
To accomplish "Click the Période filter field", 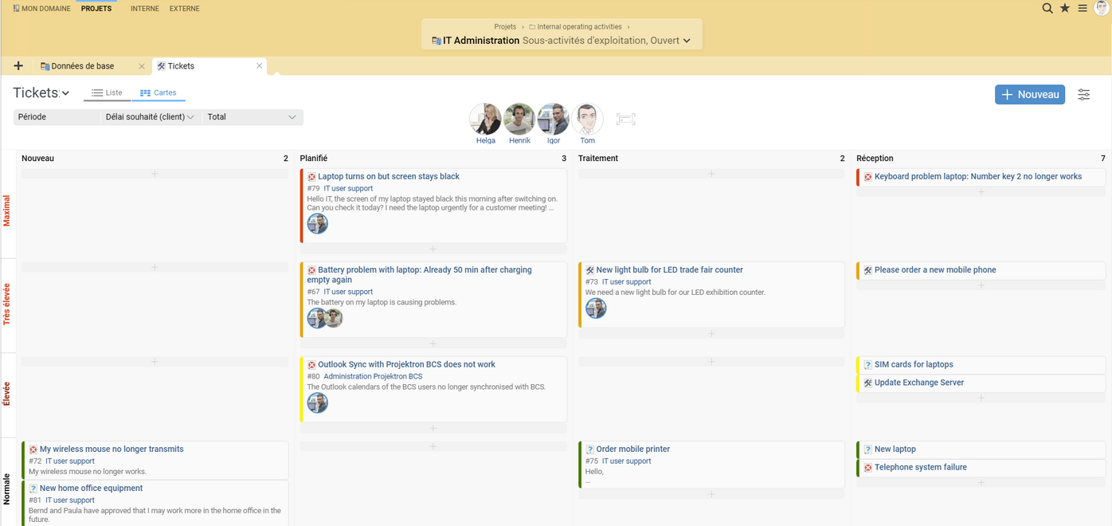I will coord(57,117).
